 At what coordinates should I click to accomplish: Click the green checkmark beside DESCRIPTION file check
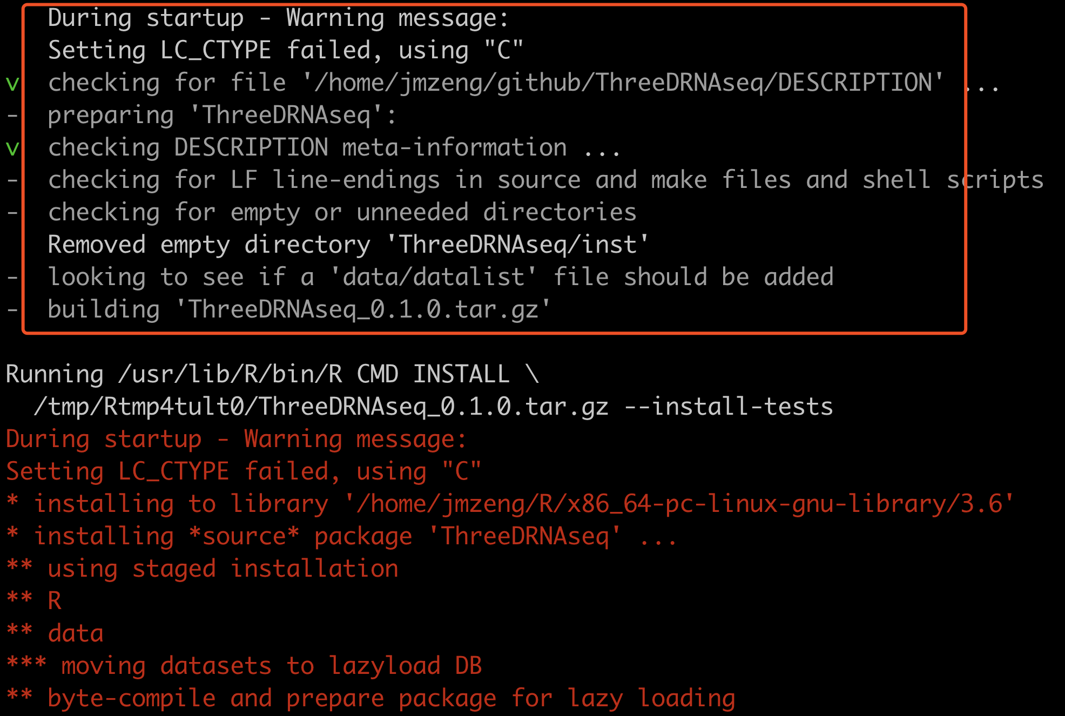[x=12, y=84]
